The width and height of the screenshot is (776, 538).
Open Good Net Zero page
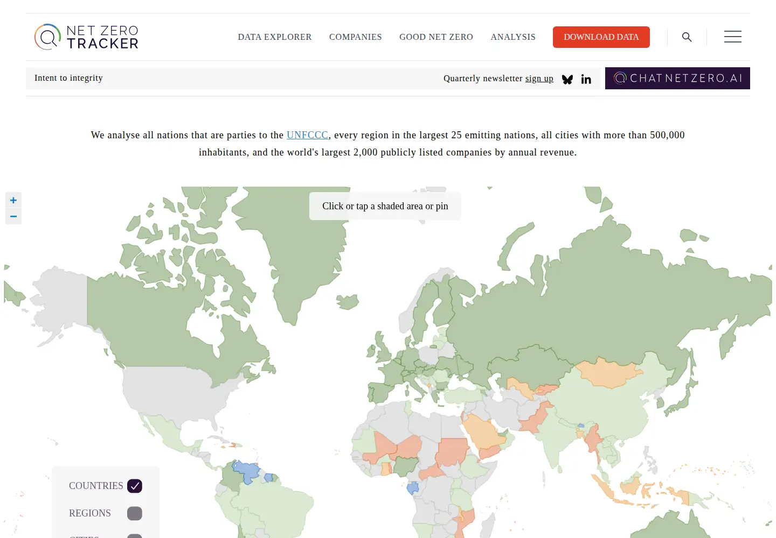(x=436, y=37)
